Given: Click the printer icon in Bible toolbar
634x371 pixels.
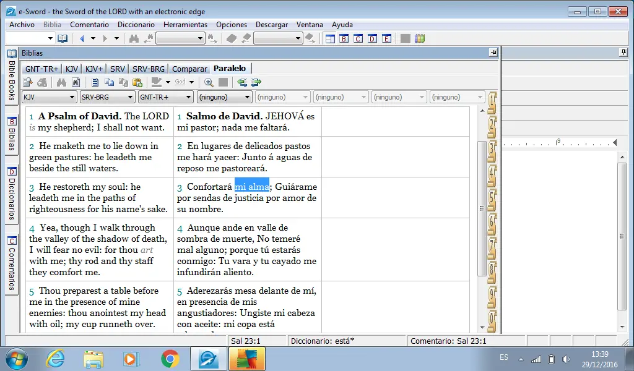Looking at the screenshot, I should pos(42,82).
